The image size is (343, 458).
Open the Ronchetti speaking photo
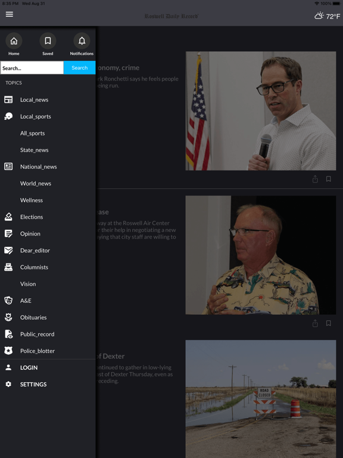pyautogui.click(x=261, y=111)
